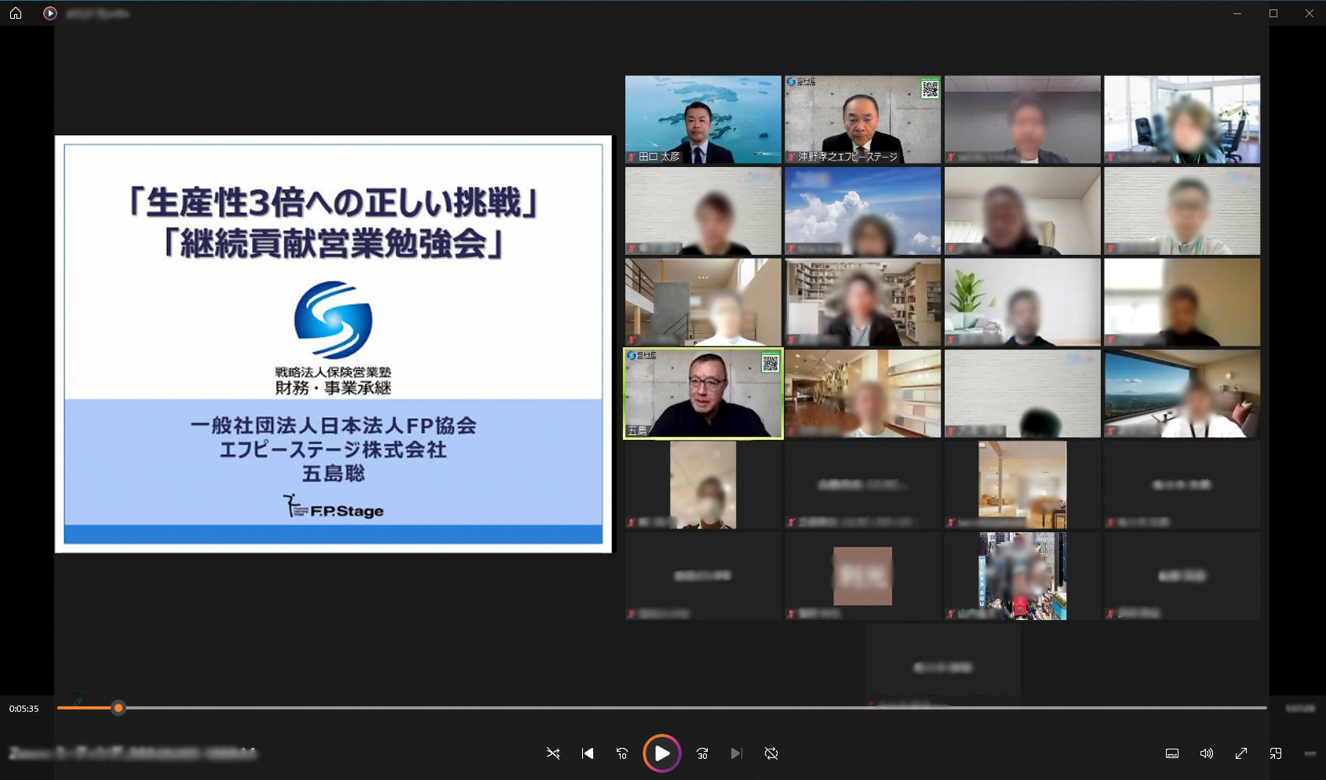This screenshot has height=780, width=1326.
Task: Click the highlighted speaker 五島 video tile
Action: [703, 394]
